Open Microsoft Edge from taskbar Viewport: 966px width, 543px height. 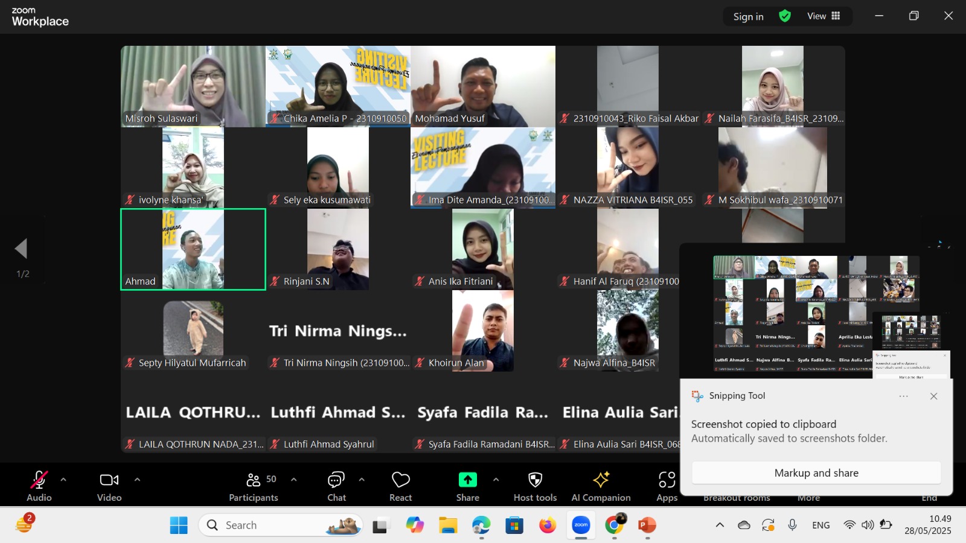click(x=481, y=526)
